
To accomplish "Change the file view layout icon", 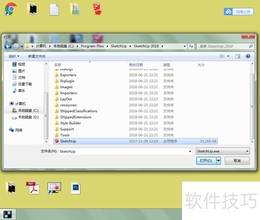I will [222, 56].
